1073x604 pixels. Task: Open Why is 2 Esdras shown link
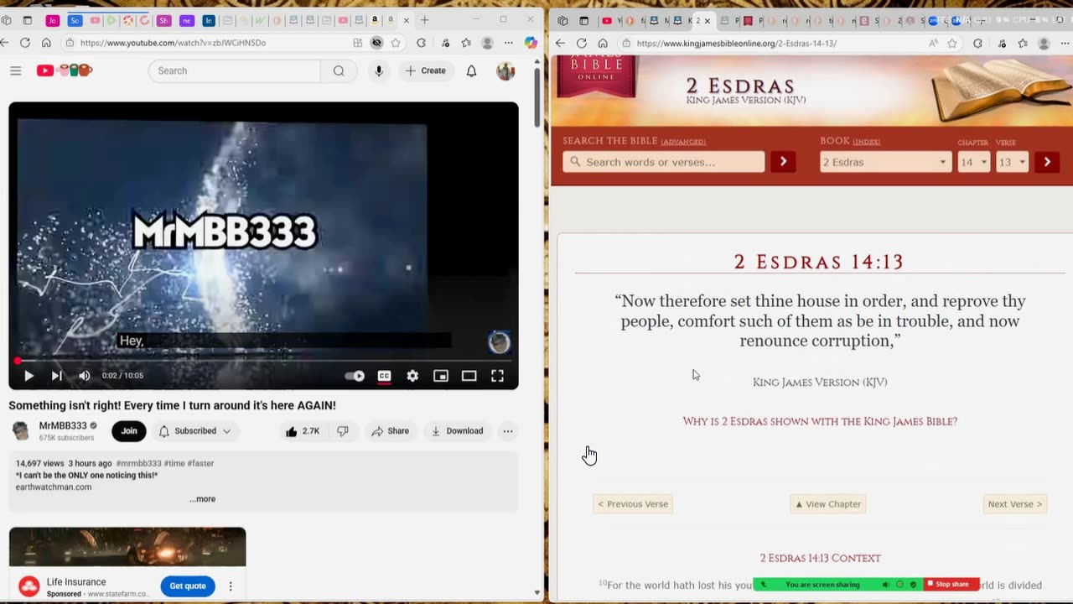pyautogui.click(x=820, y=421)
